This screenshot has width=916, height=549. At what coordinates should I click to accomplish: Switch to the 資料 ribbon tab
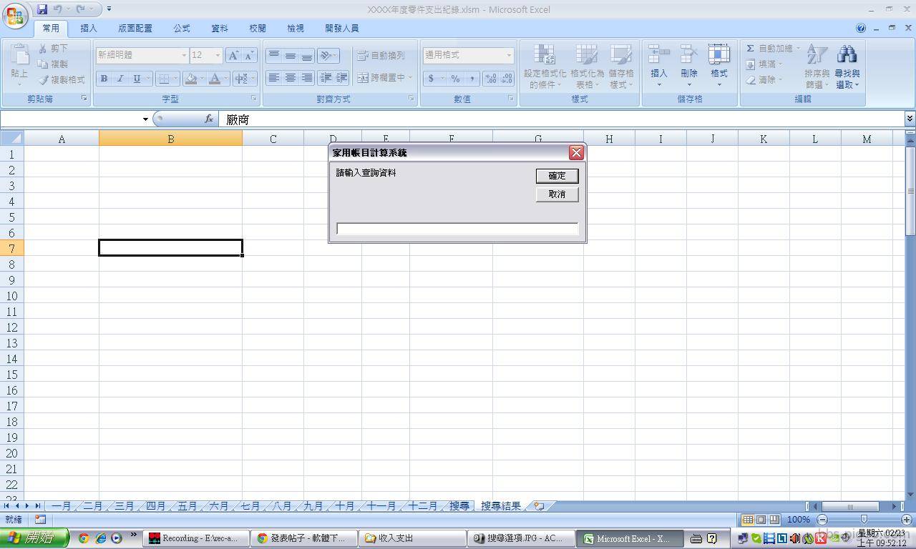(220, 29)
